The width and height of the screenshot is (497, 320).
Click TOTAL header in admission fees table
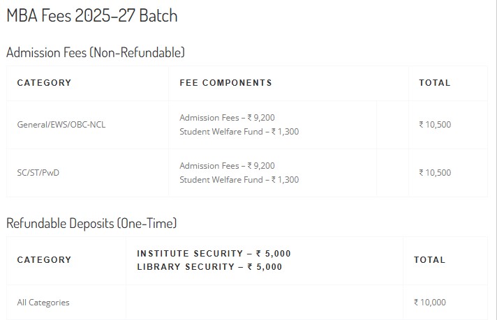pos(434,83)
